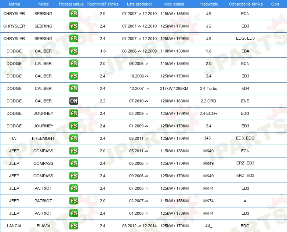
Task: Click the EBA engine code cell
Action: tap(245, 51)
